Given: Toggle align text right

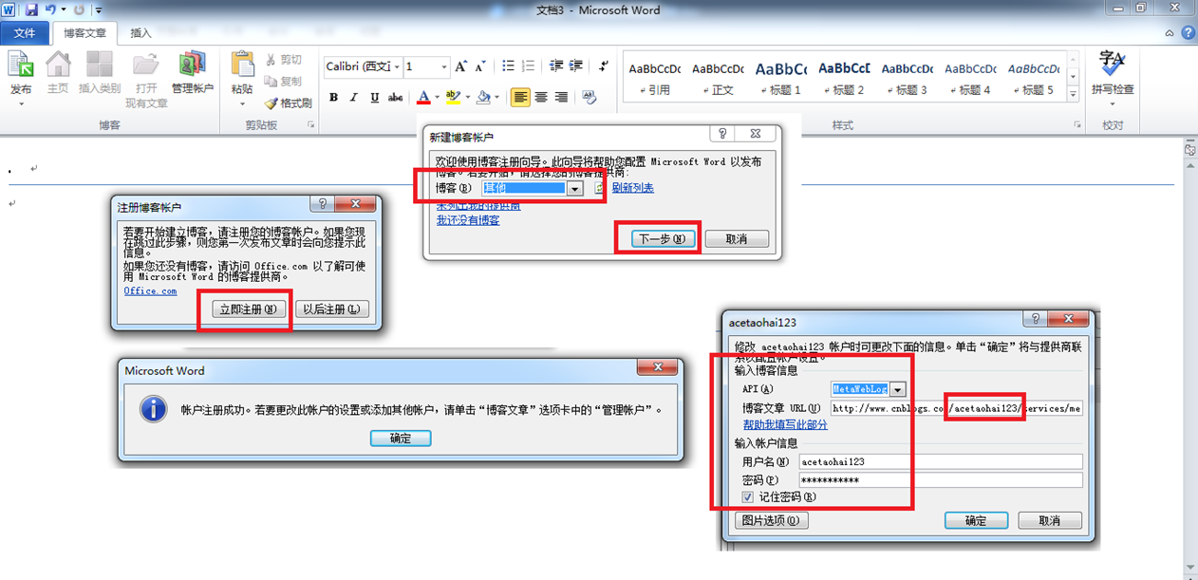Looking at the screenshot, I should click(562, 97).
